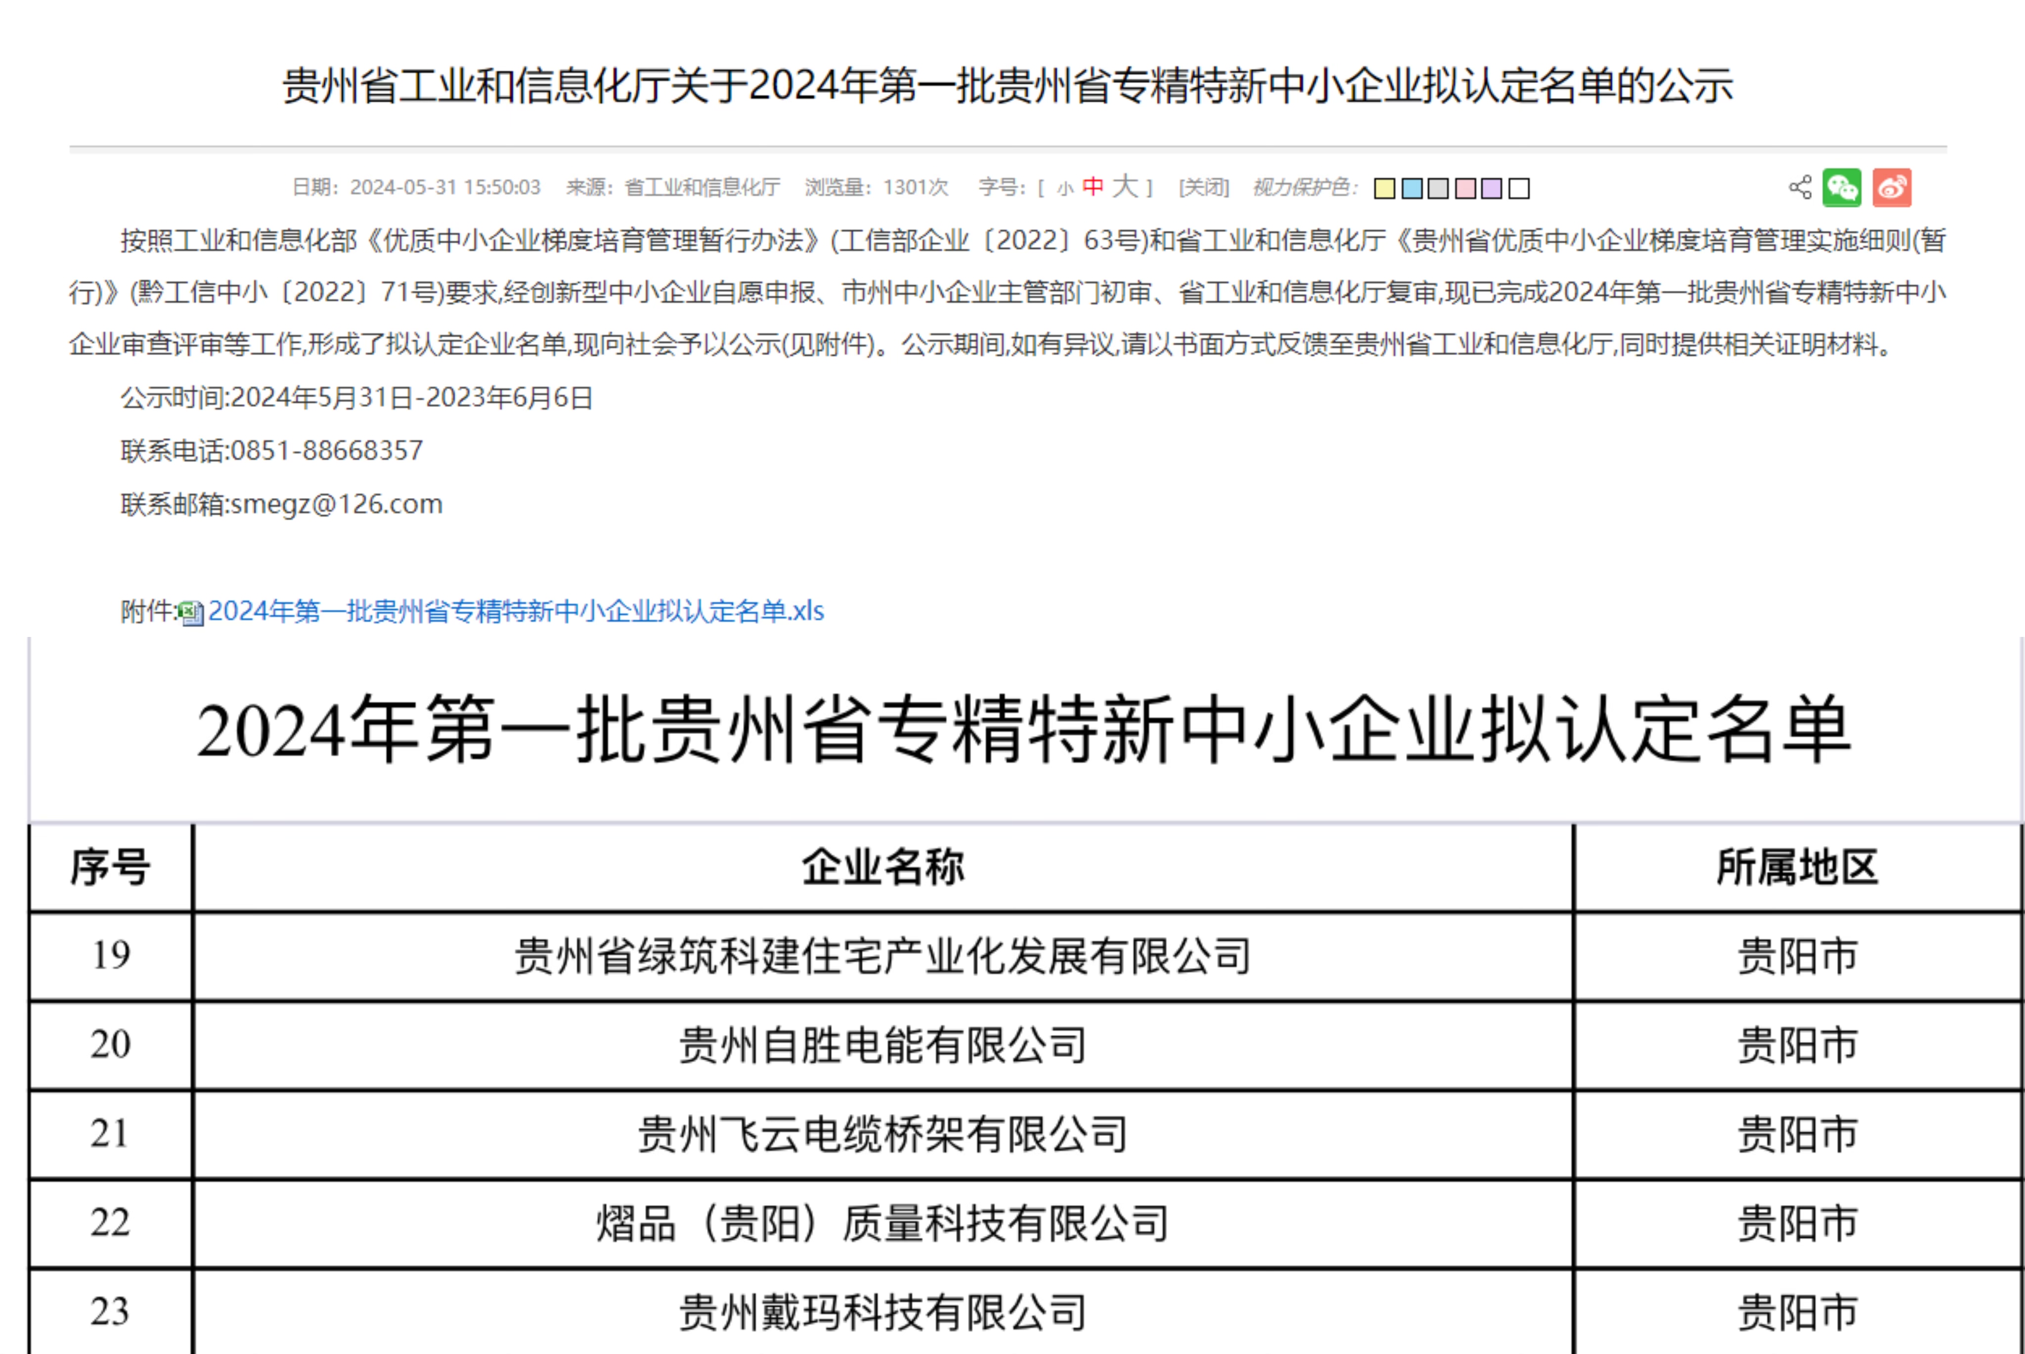The image size is (2025, 1354).
Task: Click sequence number cell 21
Action: 110,1134
